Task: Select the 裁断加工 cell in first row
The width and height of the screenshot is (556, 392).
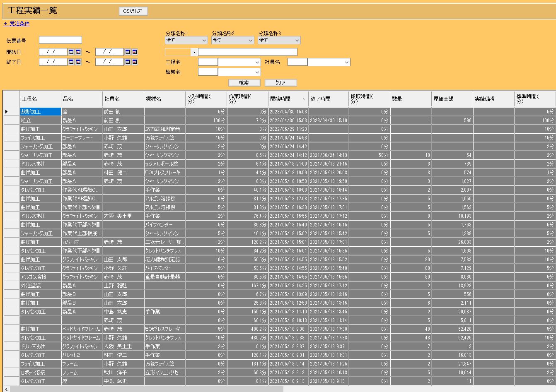Action: [x=41, y=112]
